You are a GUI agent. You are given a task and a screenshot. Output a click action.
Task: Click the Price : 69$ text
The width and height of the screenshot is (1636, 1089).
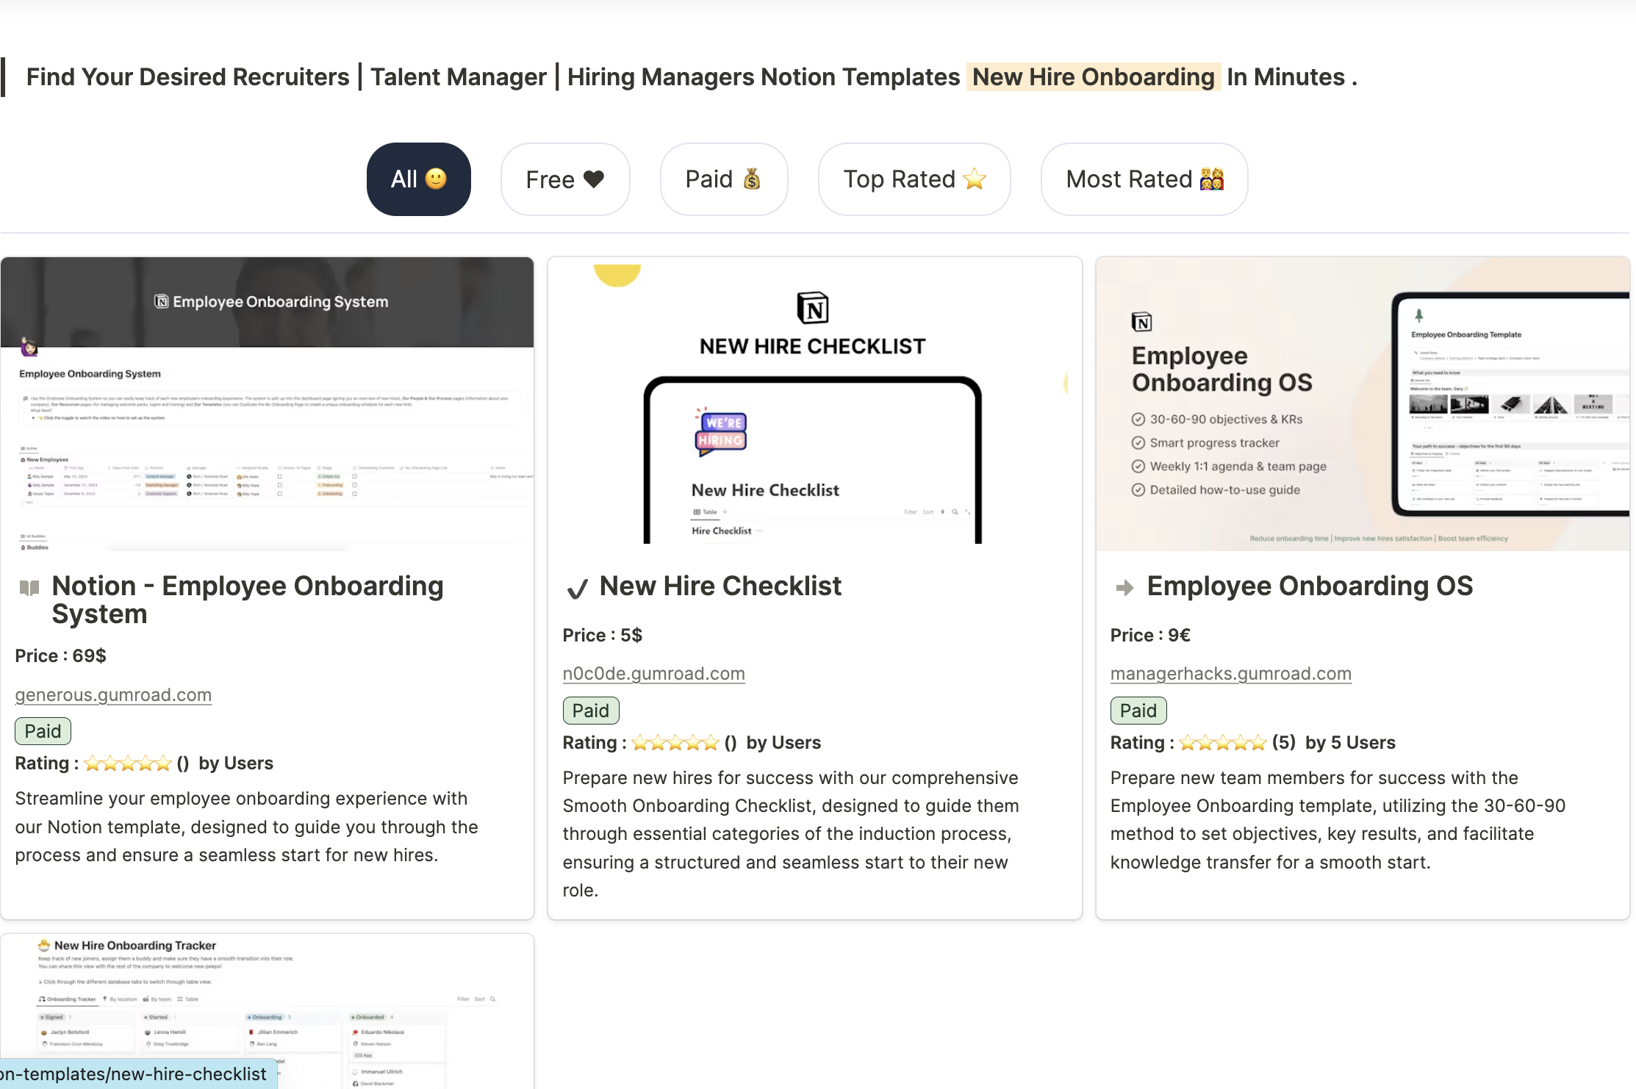point(60,655)
